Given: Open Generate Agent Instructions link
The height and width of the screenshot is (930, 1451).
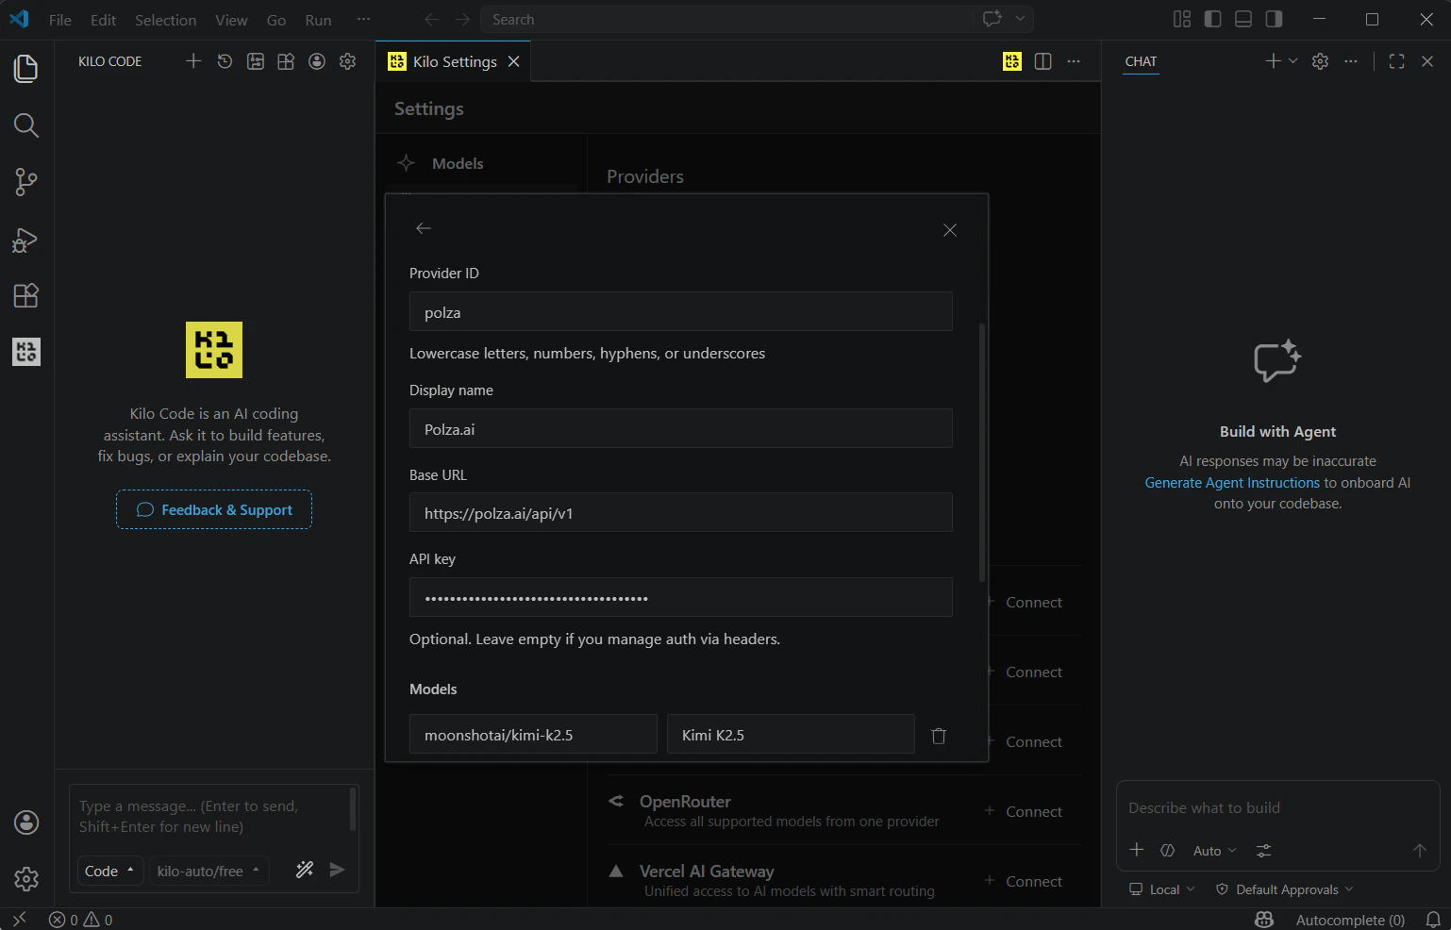Looking at the screenshot, I should 1232,482.
